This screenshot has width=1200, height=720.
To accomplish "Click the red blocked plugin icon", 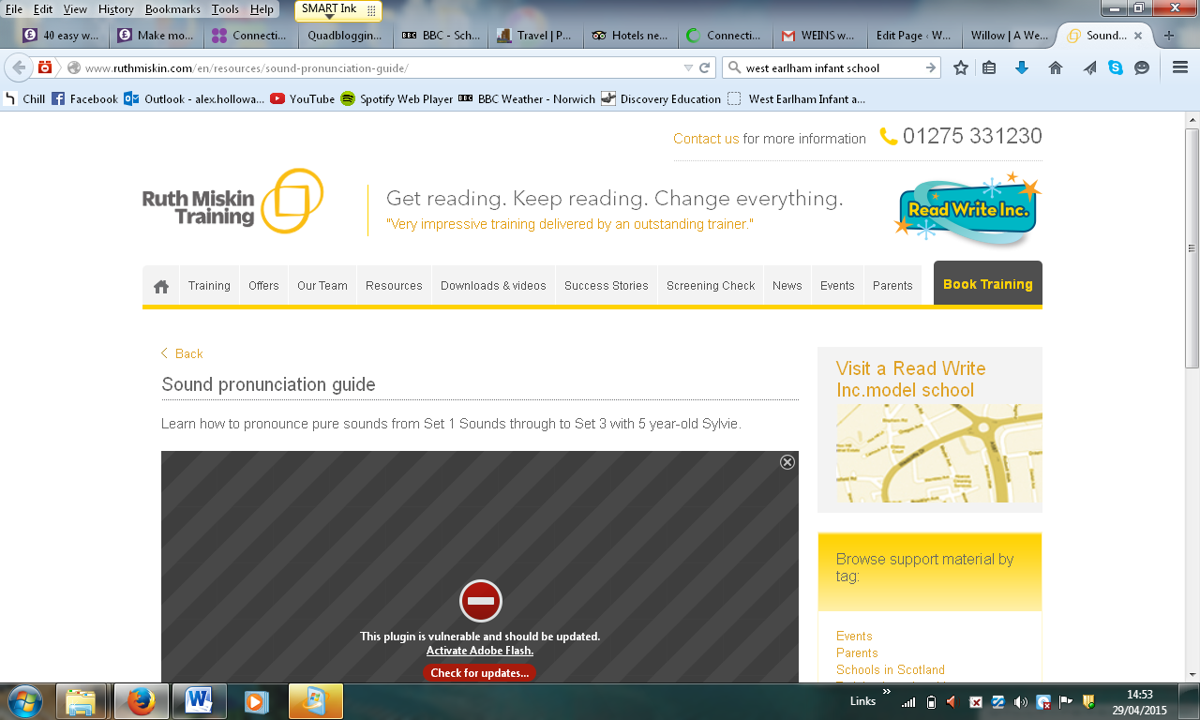I will click(x=481, y=601).
